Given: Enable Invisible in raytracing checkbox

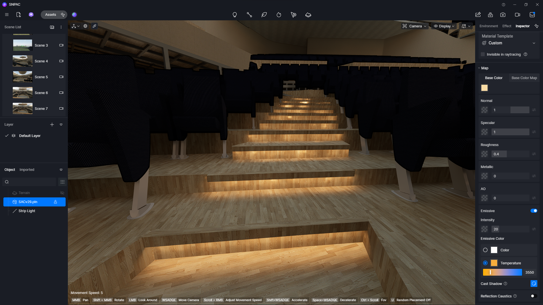Looking at the screenshot, I should 483,54.
